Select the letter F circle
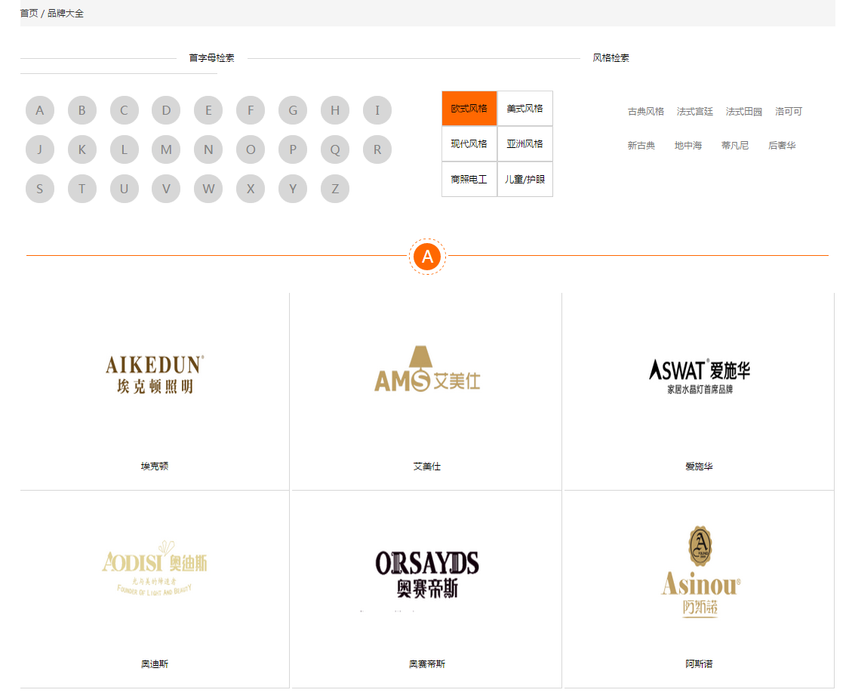The width and height of the screenshot is (849, 699). [251, 110]
